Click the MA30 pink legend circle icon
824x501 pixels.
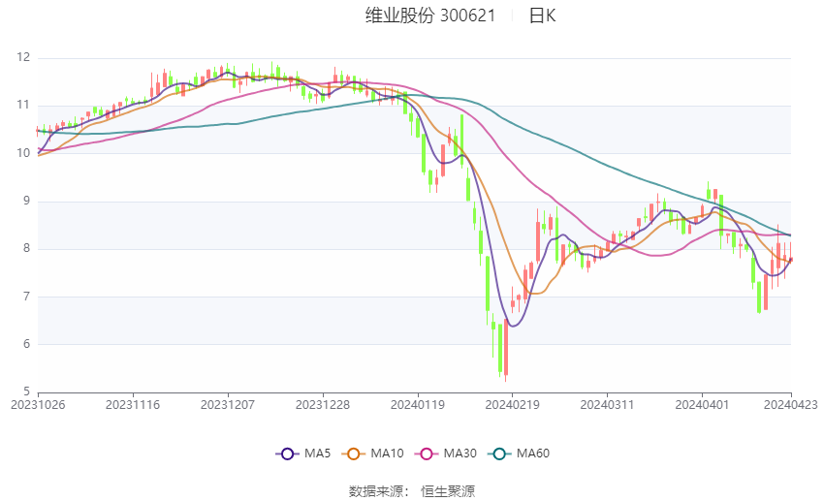[x=427, y=454]
